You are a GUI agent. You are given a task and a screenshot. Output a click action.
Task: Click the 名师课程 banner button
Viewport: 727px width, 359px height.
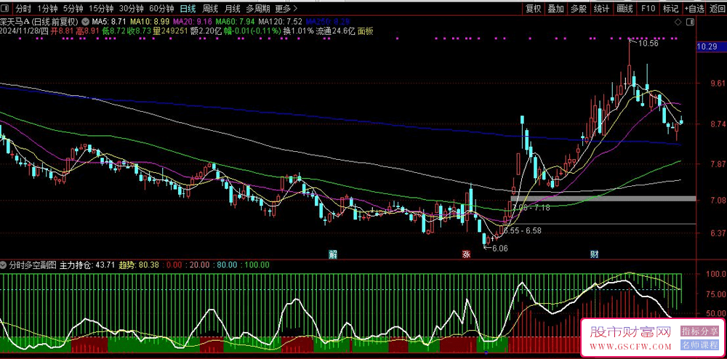click(x=699, y=345)
